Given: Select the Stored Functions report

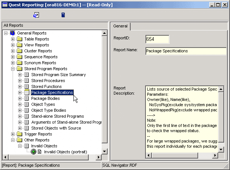Looking at the screenshot, I should pos(46,86).
